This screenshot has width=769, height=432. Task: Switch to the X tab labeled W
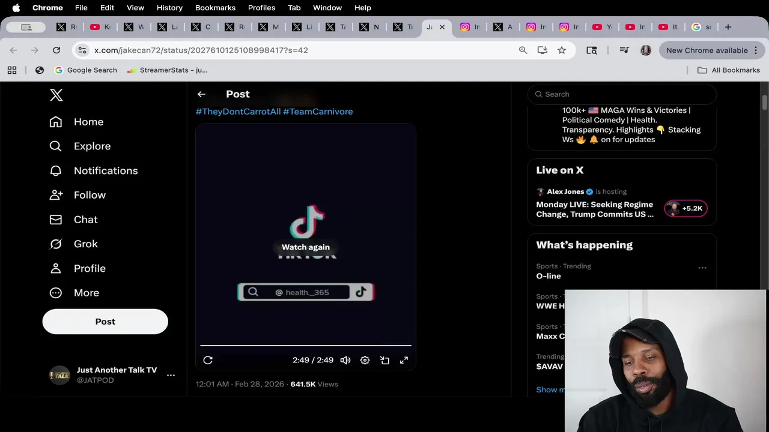[x=133, y=27]
